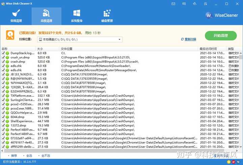Toggle checkbox for pcsx2.exe.1689 file
Image resolution: width=243 pixels, height=165 pixels.
(x=3, y=108)
